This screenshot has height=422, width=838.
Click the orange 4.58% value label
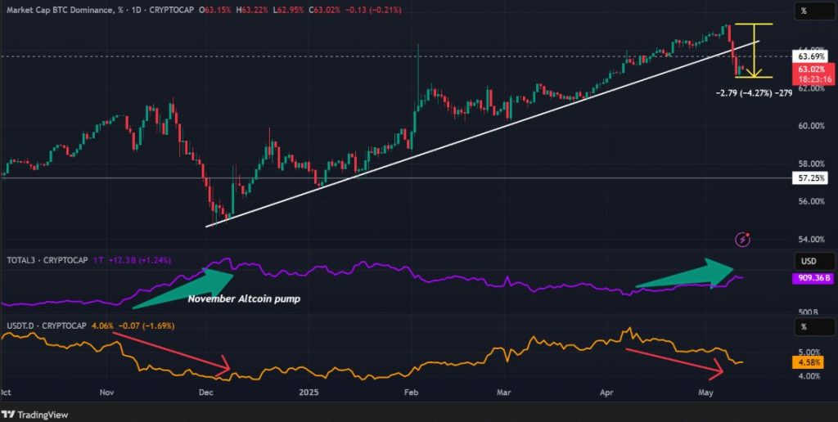coord(810,361)
